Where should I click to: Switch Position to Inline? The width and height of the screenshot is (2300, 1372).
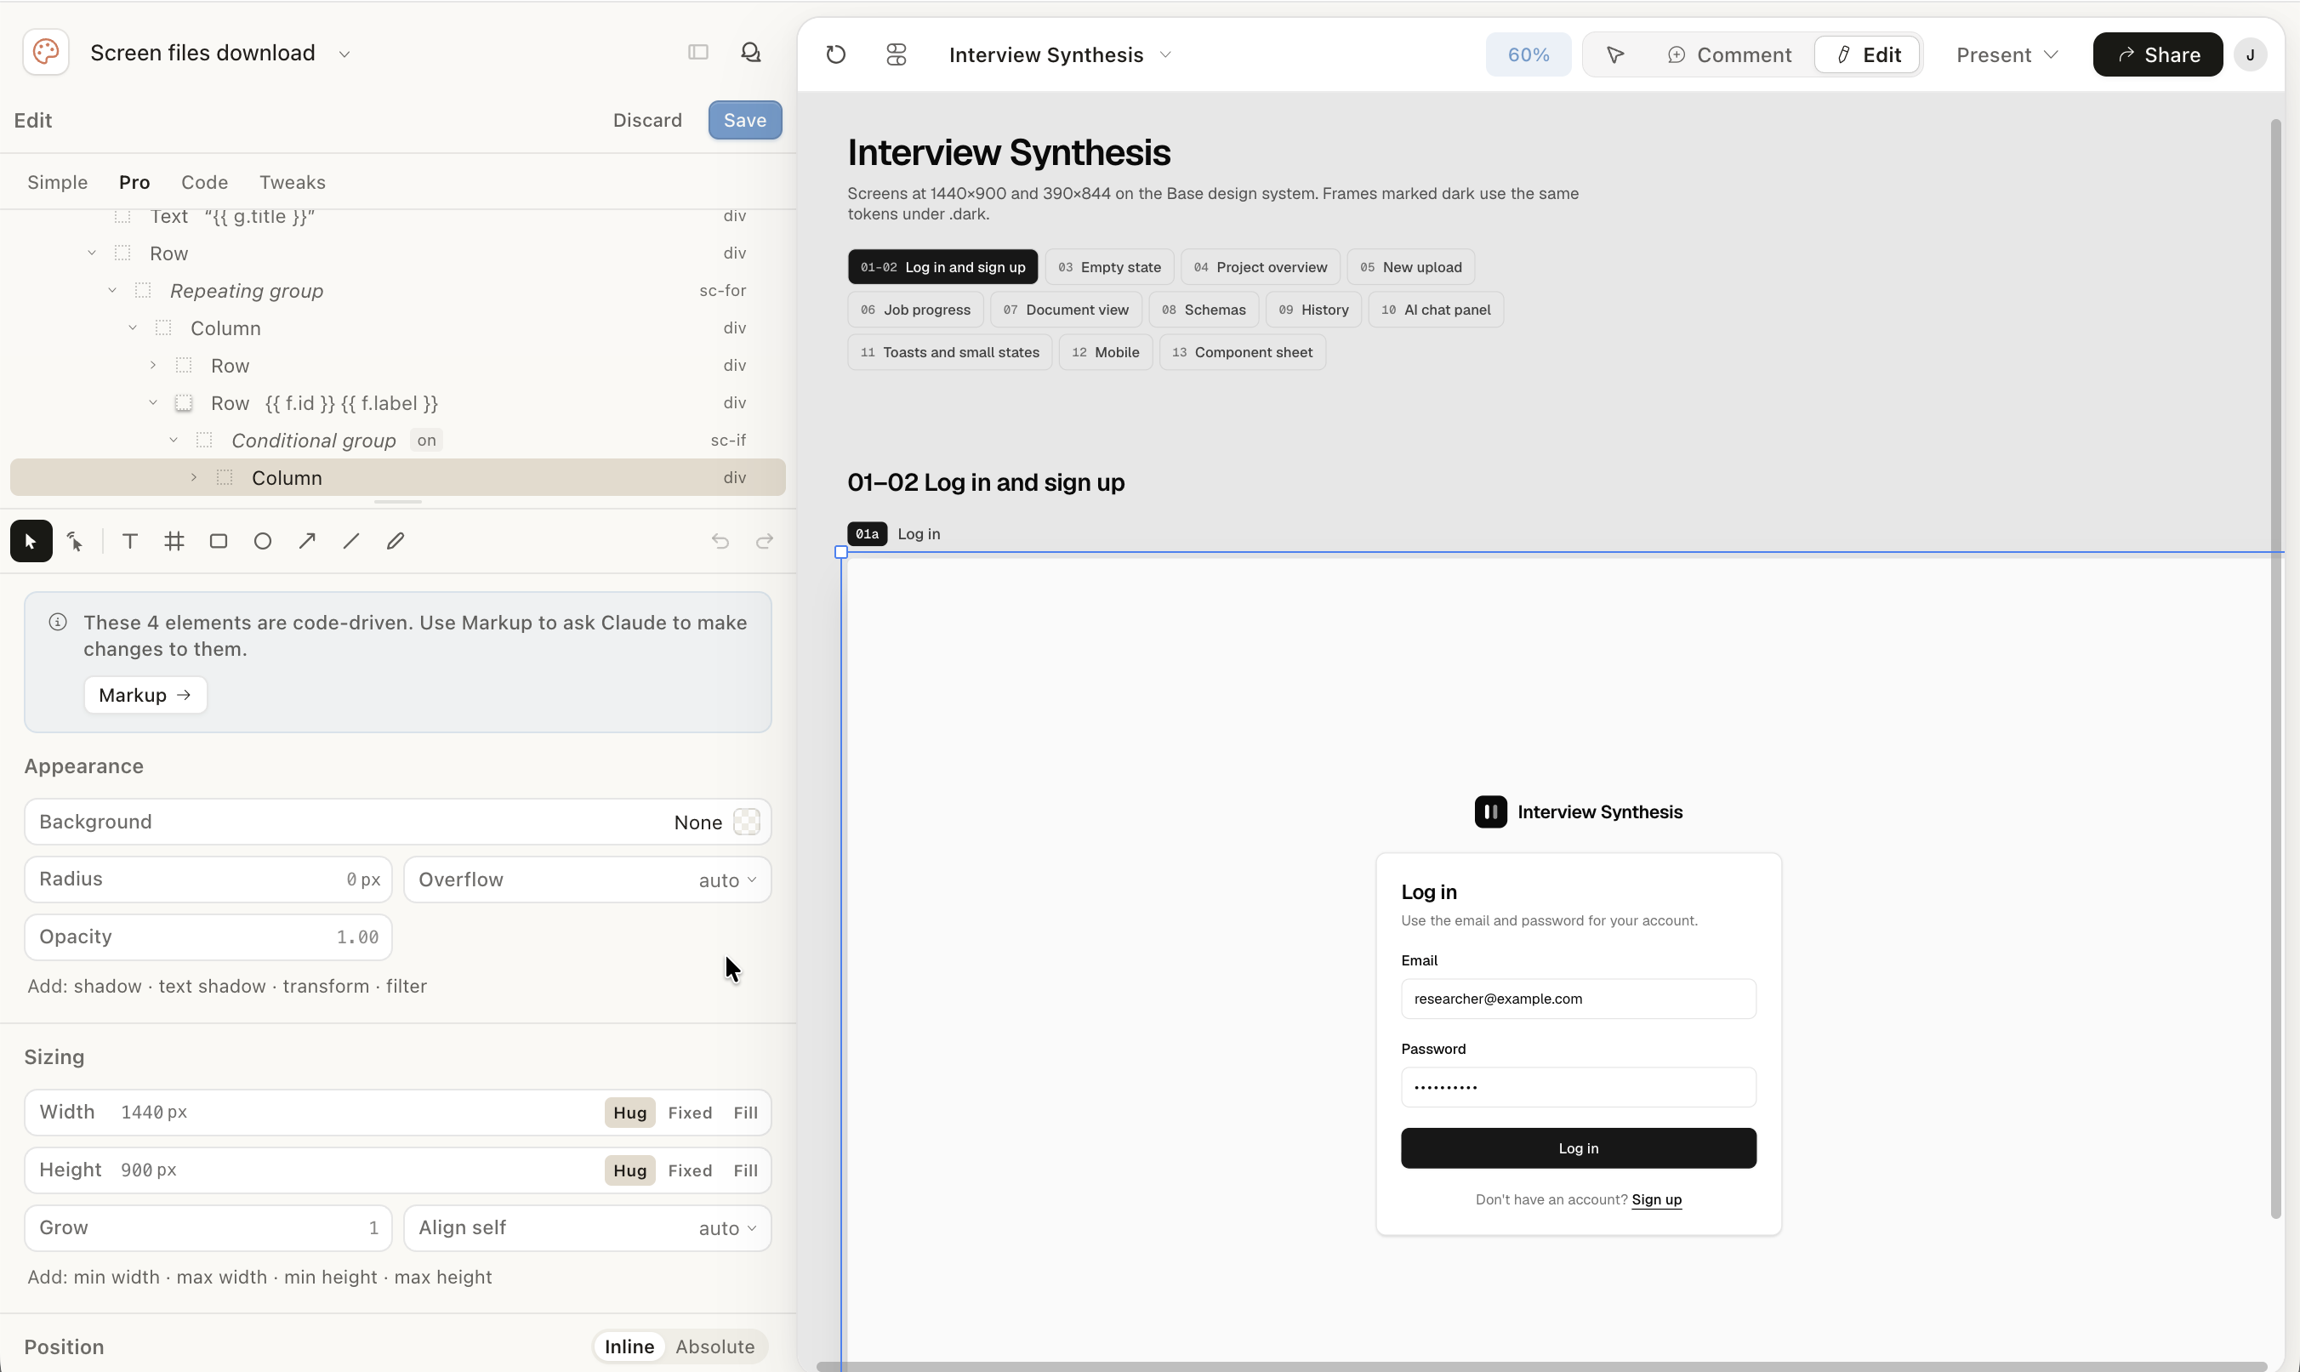pyautogui.click(x=629, y=1347)
